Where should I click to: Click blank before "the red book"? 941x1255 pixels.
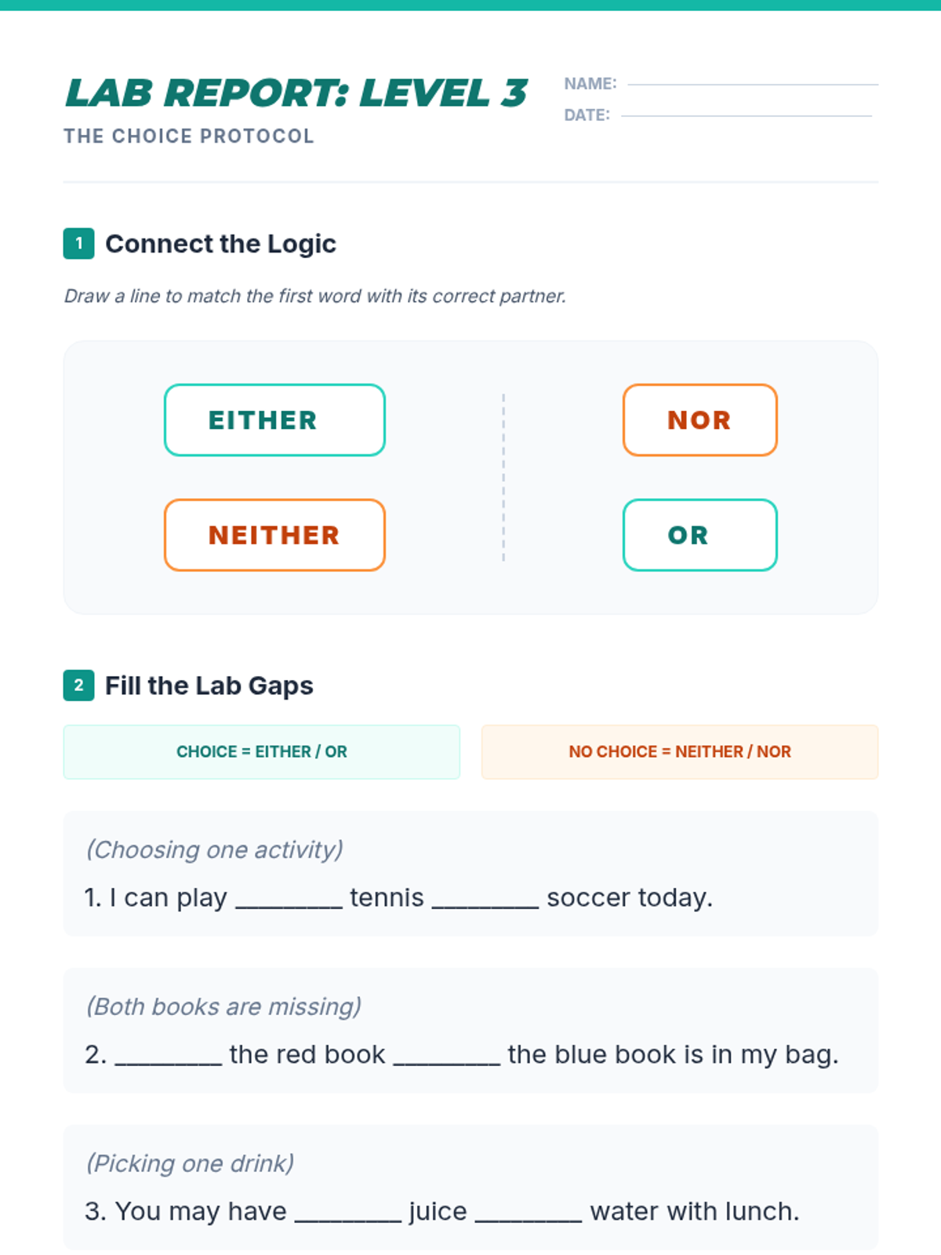coord(168,1056)
